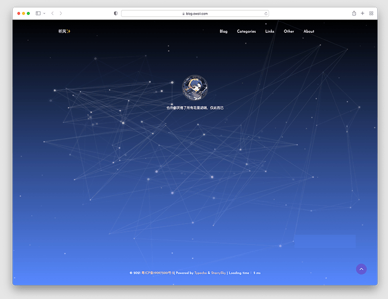Open the Other menu item
Image resolution: width=388 pixels, height=299 pixels.
click(289, 31)
